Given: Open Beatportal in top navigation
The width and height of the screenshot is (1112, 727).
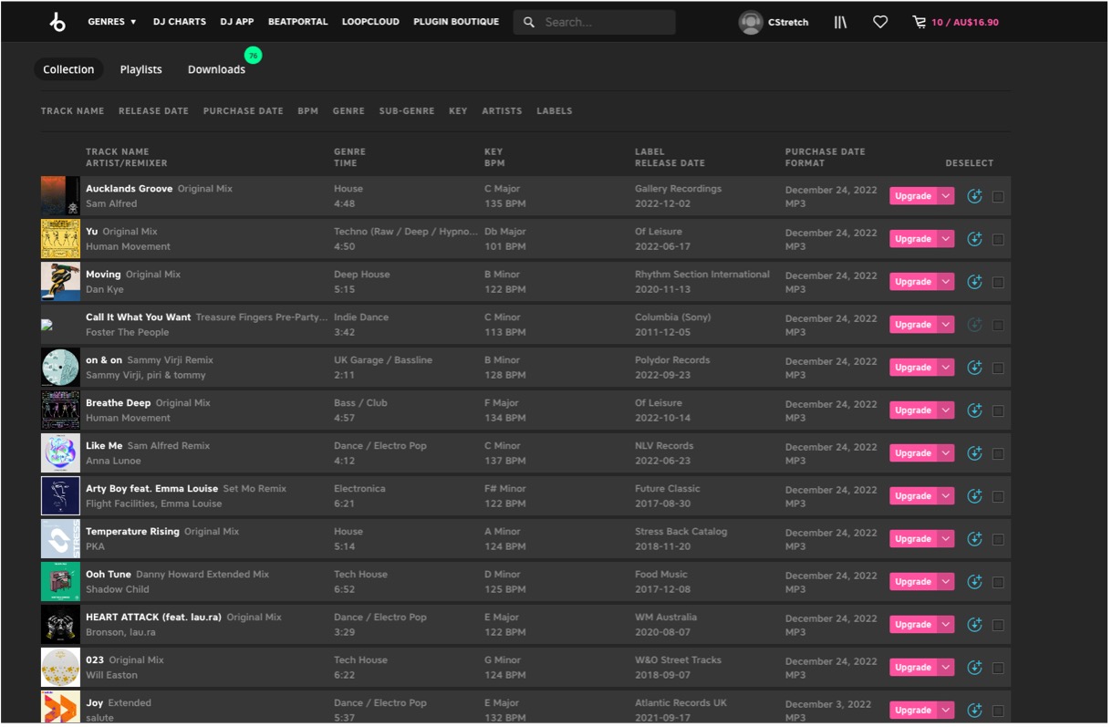Looking at the screenshot, I should 297,22.
